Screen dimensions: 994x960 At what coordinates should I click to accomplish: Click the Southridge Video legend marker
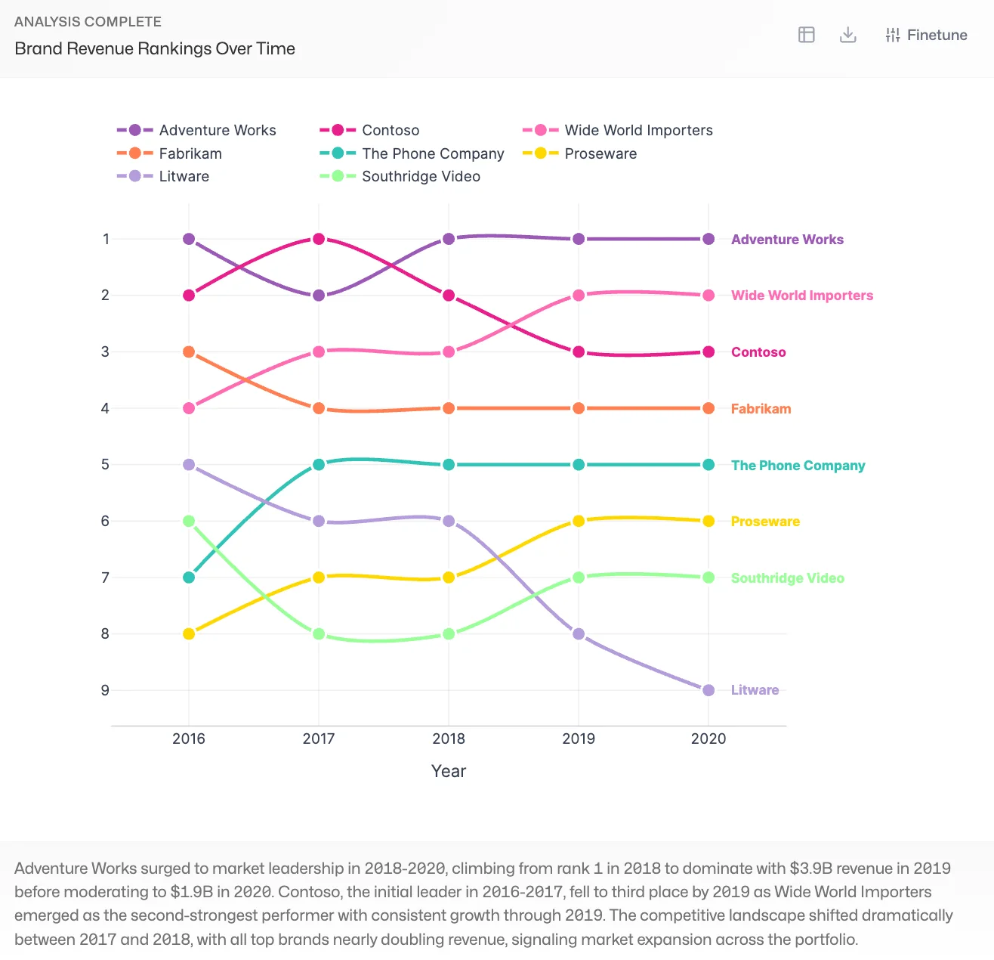click(x=336, y=176)
